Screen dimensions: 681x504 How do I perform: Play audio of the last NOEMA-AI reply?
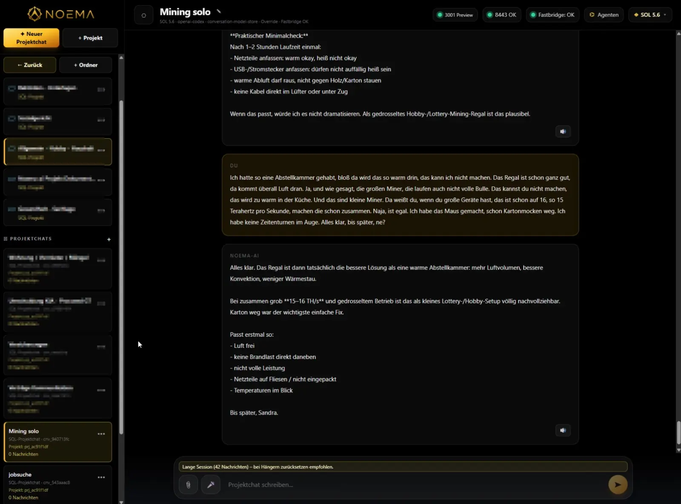pos(563,430)
